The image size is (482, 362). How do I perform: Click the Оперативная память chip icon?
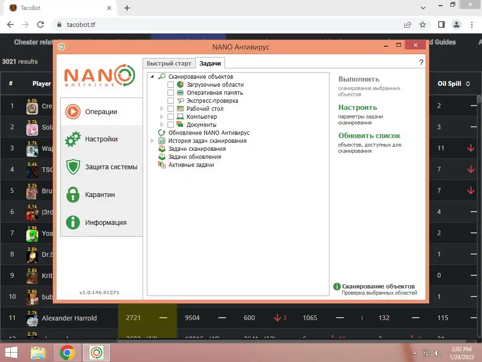(180, 92)
